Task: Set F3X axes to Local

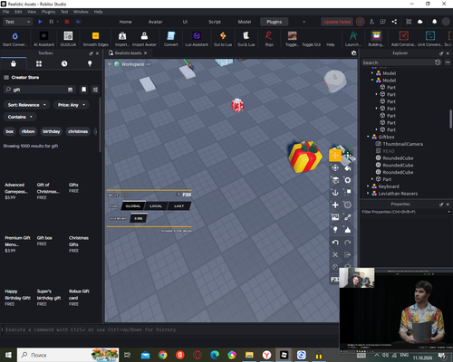Action: pos(156,206)
